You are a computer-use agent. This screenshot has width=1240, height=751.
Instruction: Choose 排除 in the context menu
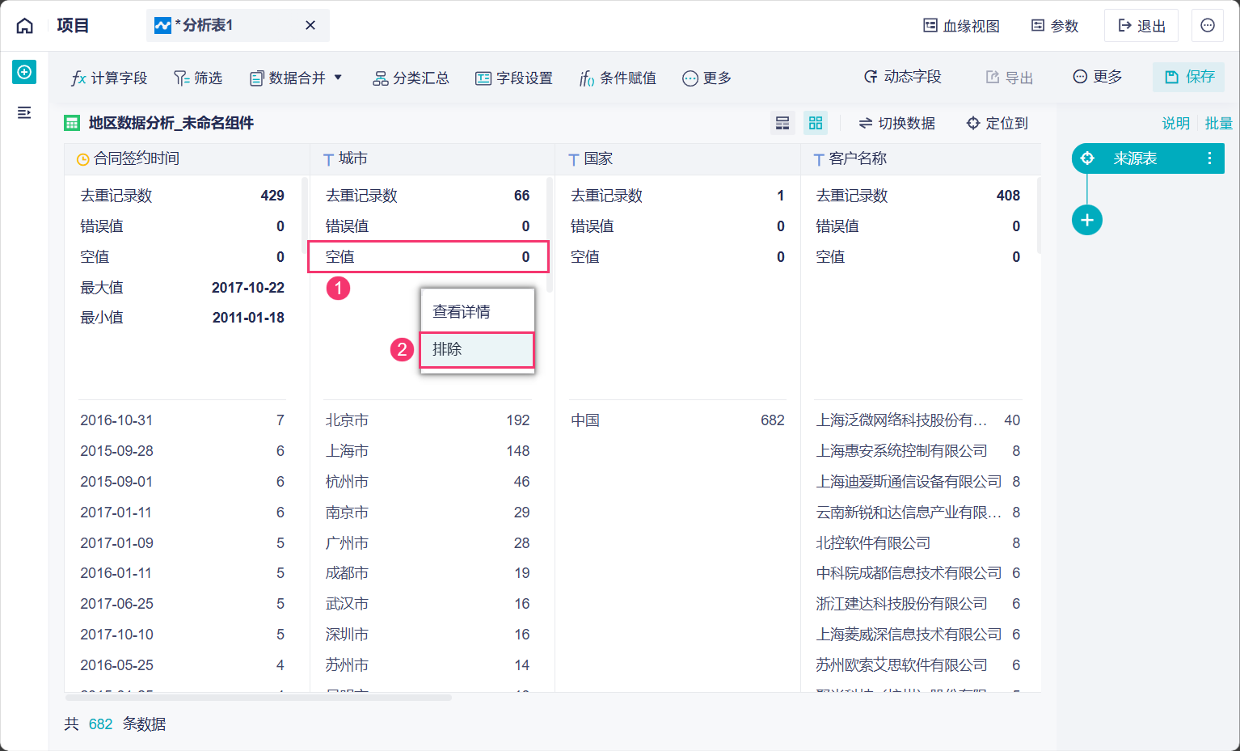pyautogui.click(x=477, y=349)
